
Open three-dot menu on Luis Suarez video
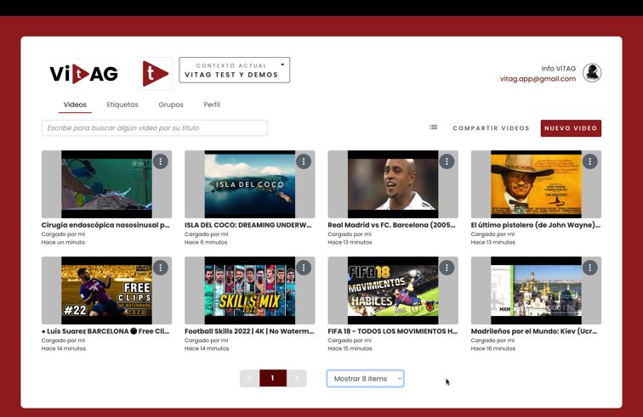[161, 268]
